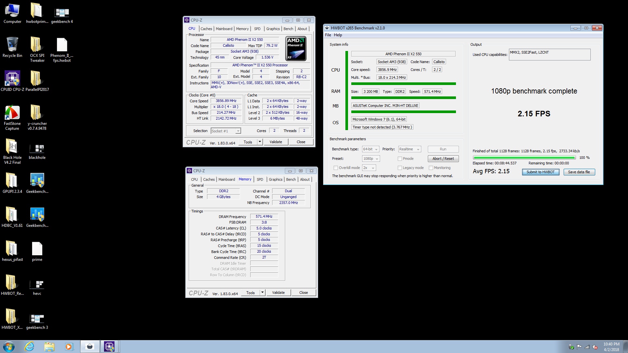Screen dimensions: 628x353
Task: Click Validate in top CPU-Z window
Action: click(276, 142)
